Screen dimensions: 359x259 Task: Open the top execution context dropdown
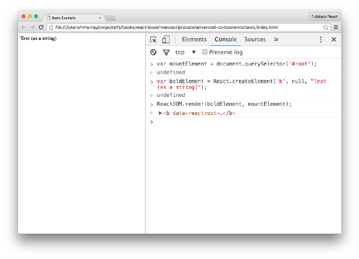(x=193, y=52)
